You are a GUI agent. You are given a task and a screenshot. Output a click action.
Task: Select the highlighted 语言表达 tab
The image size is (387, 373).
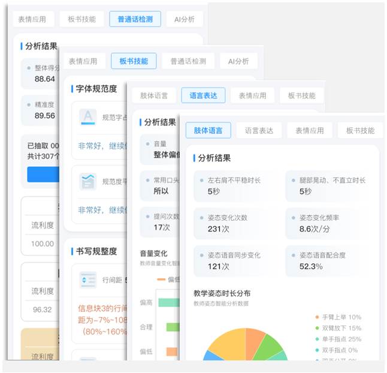[203, 95]
